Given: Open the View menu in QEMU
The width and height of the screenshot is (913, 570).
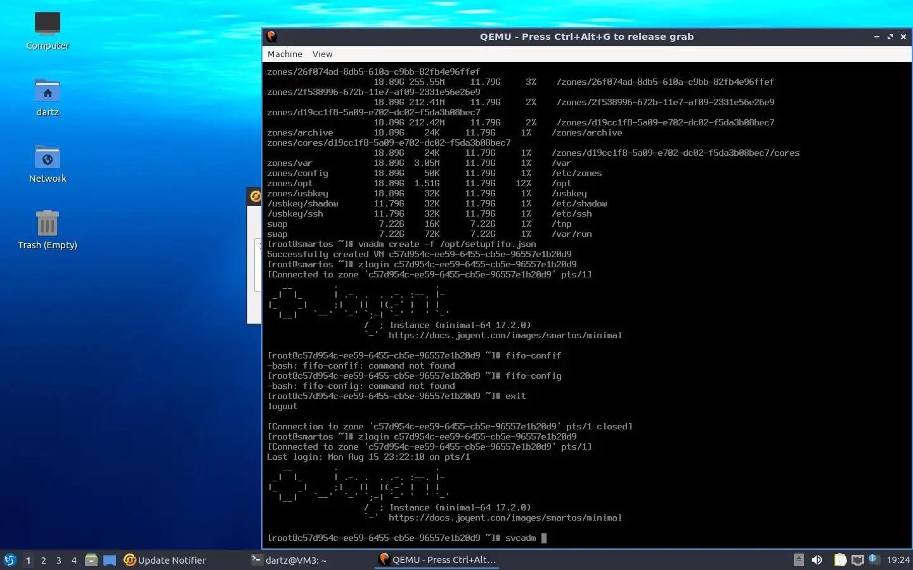Looking at the screenshot, I should pos(322,54).
